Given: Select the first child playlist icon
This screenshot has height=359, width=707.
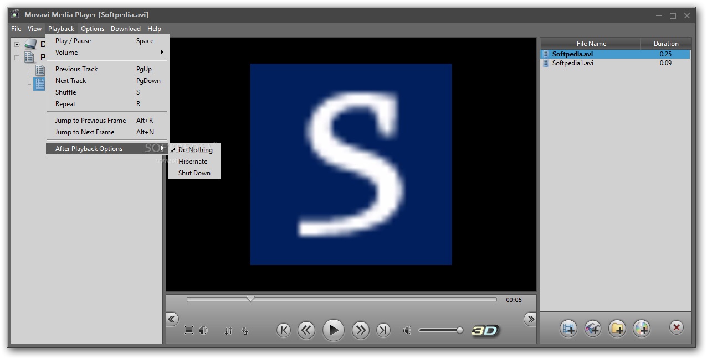Looking at the screenshot, I should [x=40, y=70].
